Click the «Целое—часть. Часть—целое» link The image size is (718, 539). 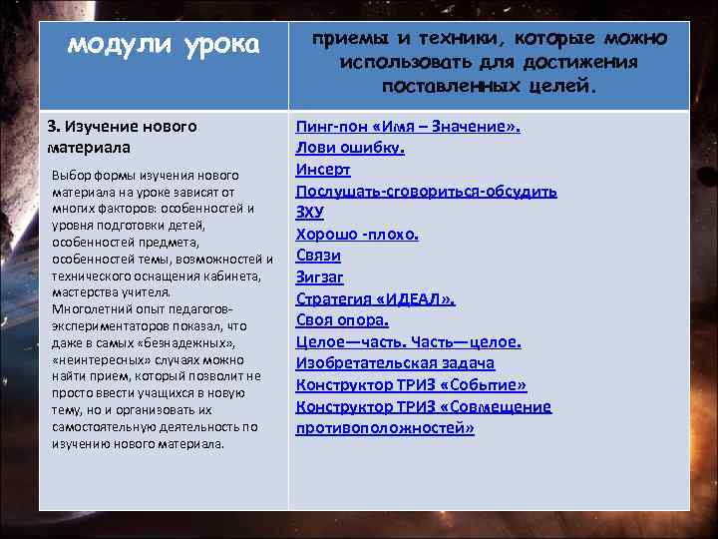408,342
